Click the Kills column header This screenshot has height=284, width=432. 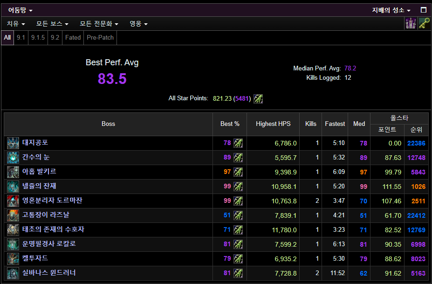tap(310, 124)
